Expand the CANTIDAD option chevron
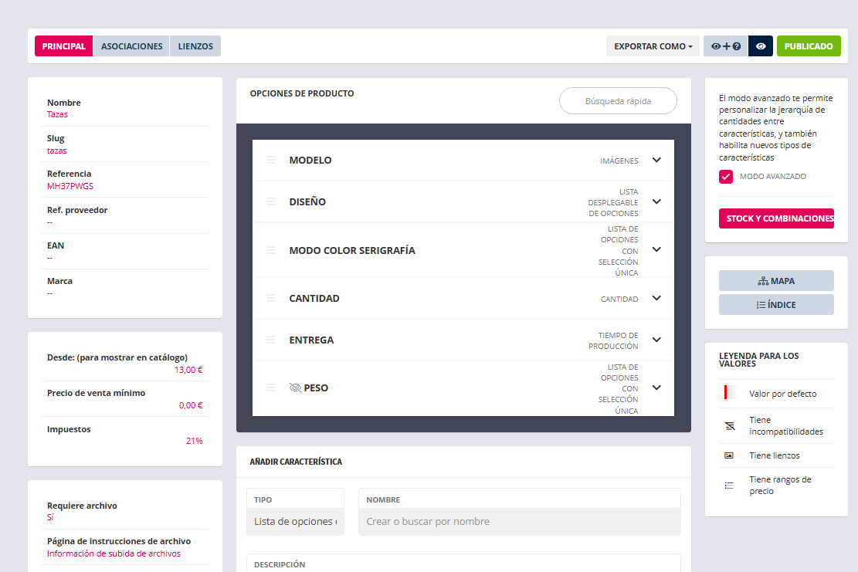This screenshot has height=572, width=858. (656, 298)
